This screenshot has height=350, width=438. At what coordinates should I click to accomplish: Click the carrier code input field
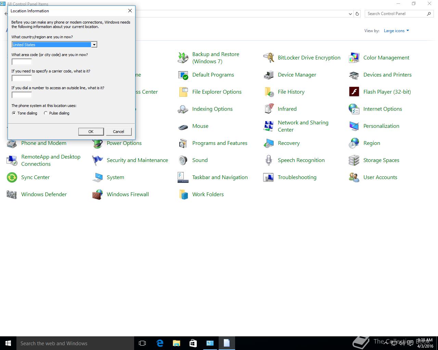point(22,78)
